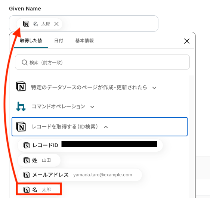Click the Notion icon in the Given Name chip
This screenshot has height=198, width=210.
pos(26,24)
